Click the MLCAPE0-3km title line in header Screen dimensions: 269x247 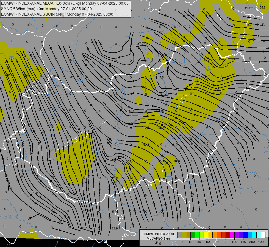pyautogui.click(x=65, y=3)
